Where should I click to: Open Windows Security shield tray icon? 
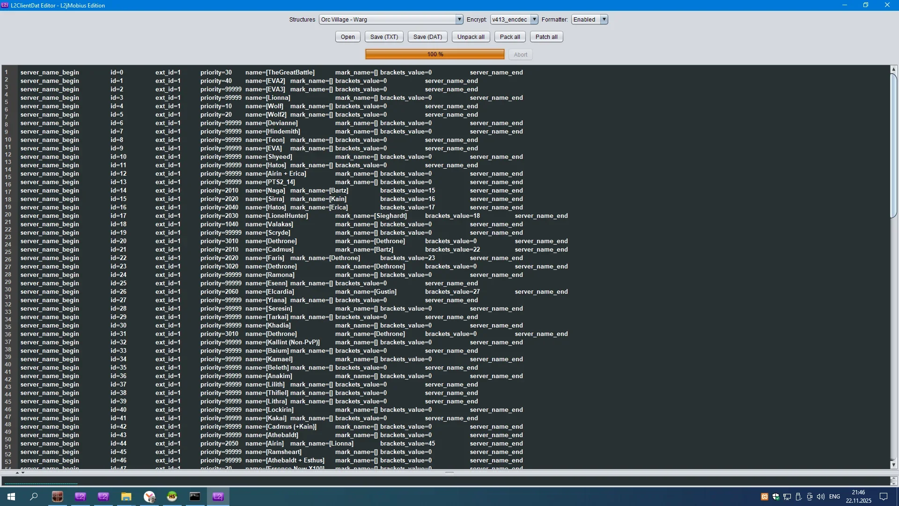pos(776,497)
